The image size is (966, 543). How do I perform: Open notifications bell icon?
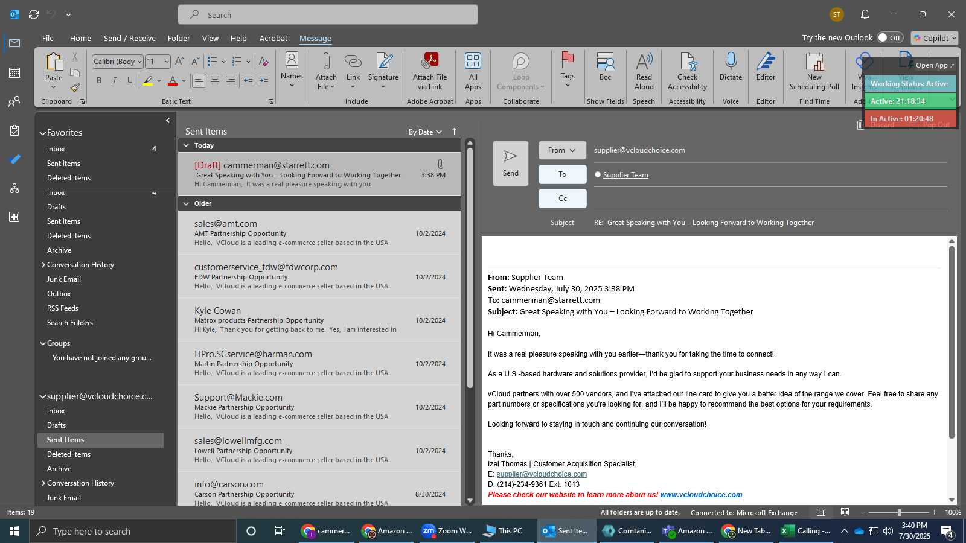[x=865, y=14]
